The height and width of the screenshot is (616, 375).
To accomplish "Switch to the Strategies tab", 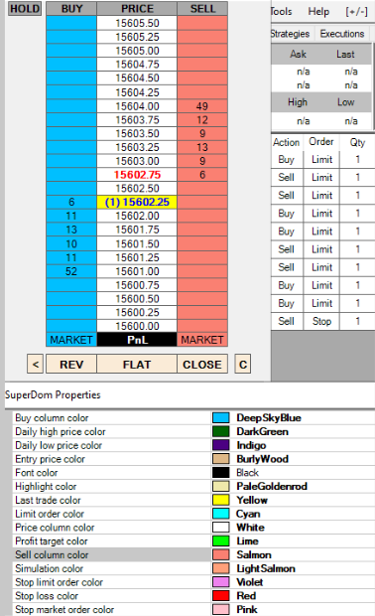I will [x=291, y=34].
